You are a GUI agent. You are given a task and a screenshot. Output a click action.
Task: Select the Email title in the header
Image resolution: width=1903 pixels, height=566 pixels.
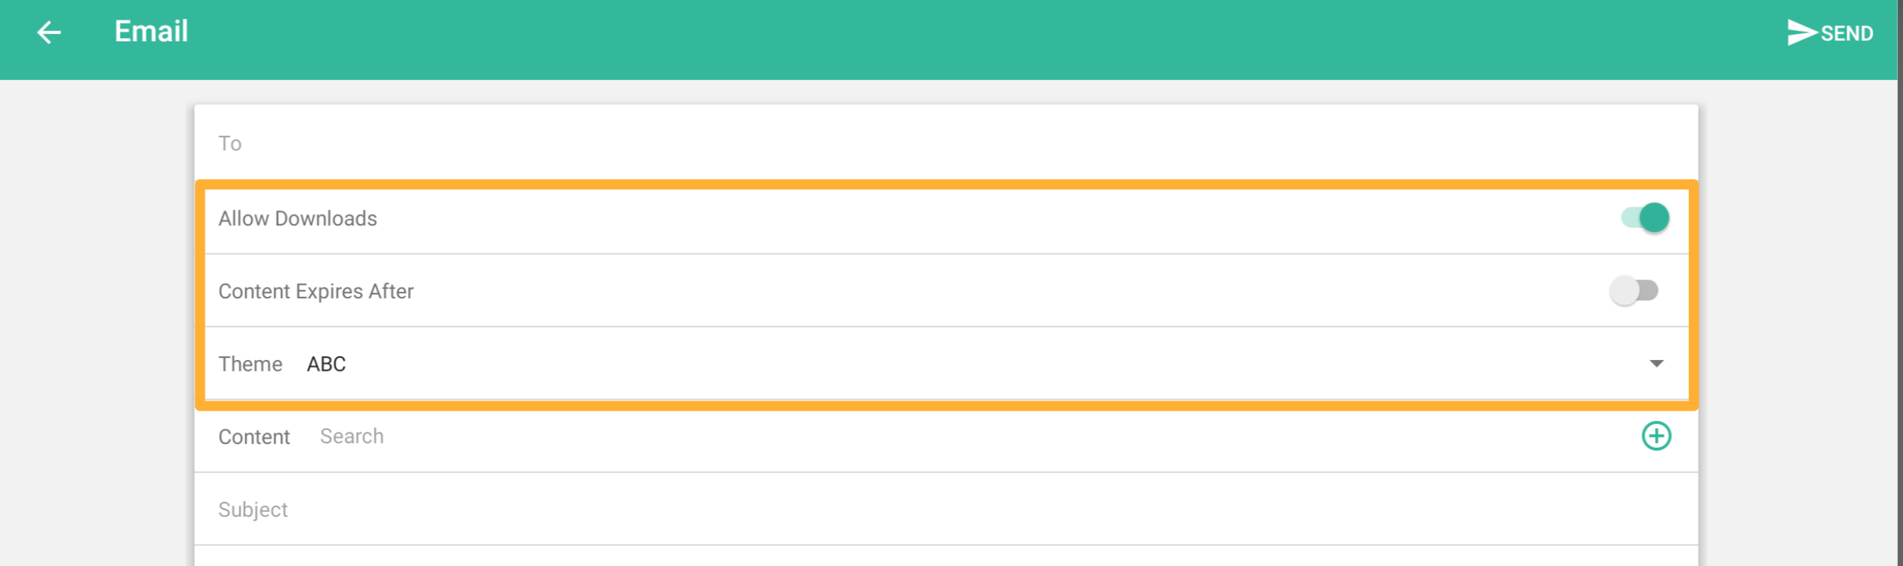point(150,31)
